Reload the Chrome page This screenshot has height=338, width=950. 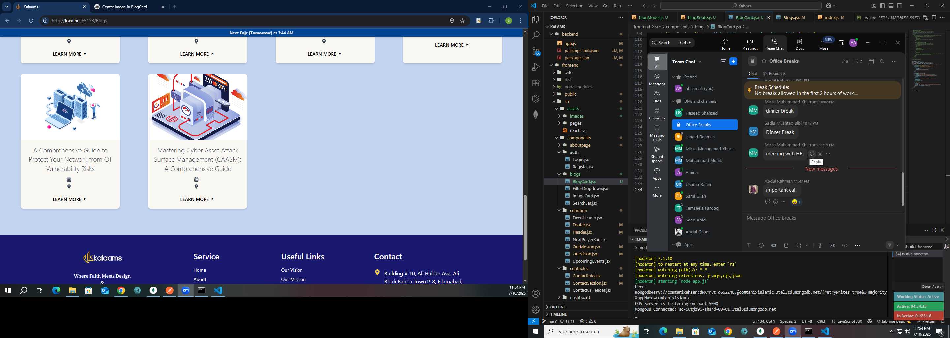pyautogui.click(x=31, y=21)
